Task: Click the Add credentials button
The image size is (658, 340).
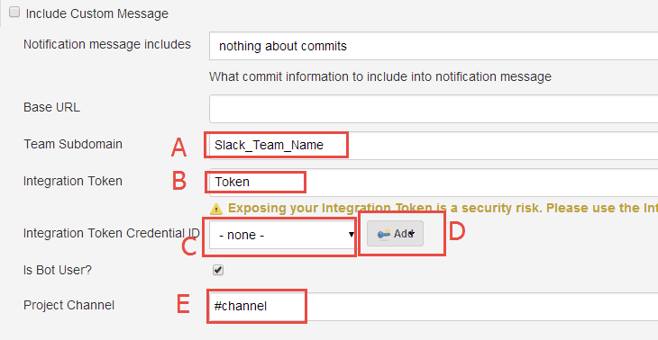Action: tap(395, 234)
